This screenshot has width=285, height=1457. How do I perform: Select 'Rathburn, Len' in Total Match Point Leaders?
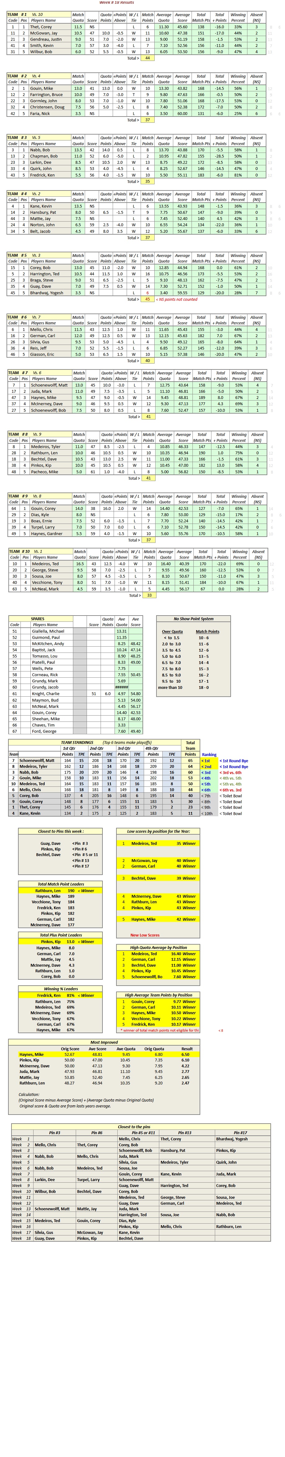click(48, 890)
